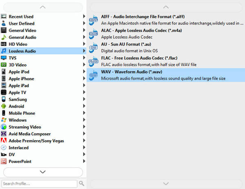The width and height of the screenshot is (245, 189).
Task: Click the Streaming Video globe icon
Action: tap(4, 127)
